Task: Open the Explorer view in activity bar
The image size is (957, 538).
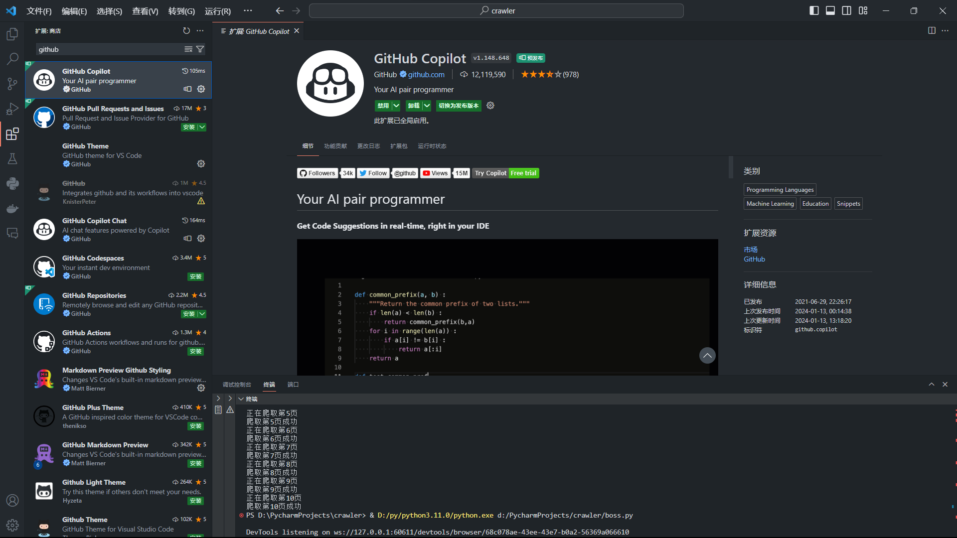Action: [12, 34]
